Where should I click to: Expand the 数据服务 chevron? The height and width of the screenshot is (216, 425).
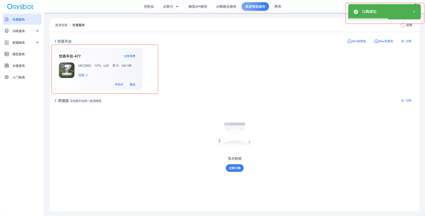[37, 43]
